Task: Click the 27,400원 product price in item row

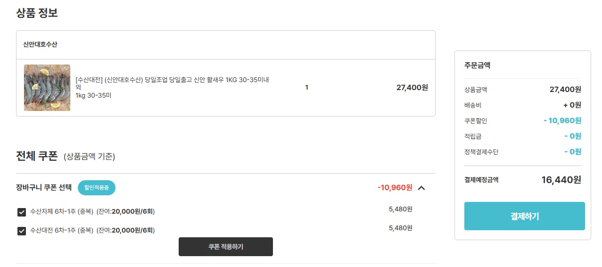Action: [x=412, y=87]
